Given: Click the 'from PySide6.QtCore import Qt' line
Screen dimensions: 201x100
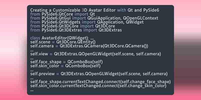Looking at the screenshot, I should tap(63, 14).
